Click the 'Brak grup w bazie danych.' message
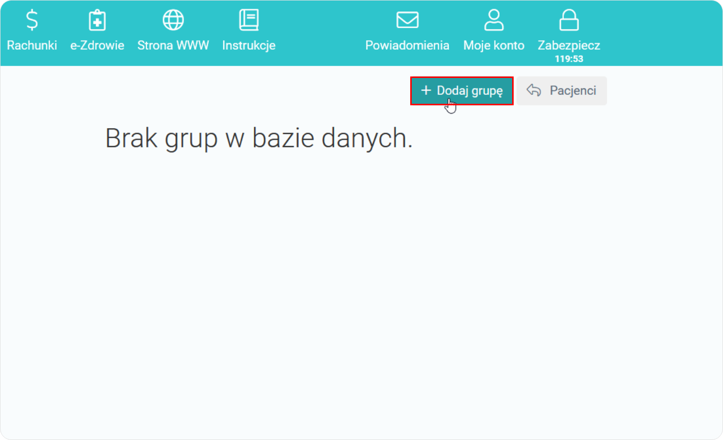Image resolution: width=723 pixels, height=440 pixels. [x=259, y=138]
